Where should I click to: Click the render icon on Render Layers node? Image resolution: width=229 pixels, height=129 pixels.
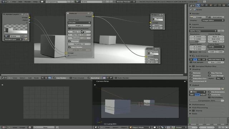(25, 39)
